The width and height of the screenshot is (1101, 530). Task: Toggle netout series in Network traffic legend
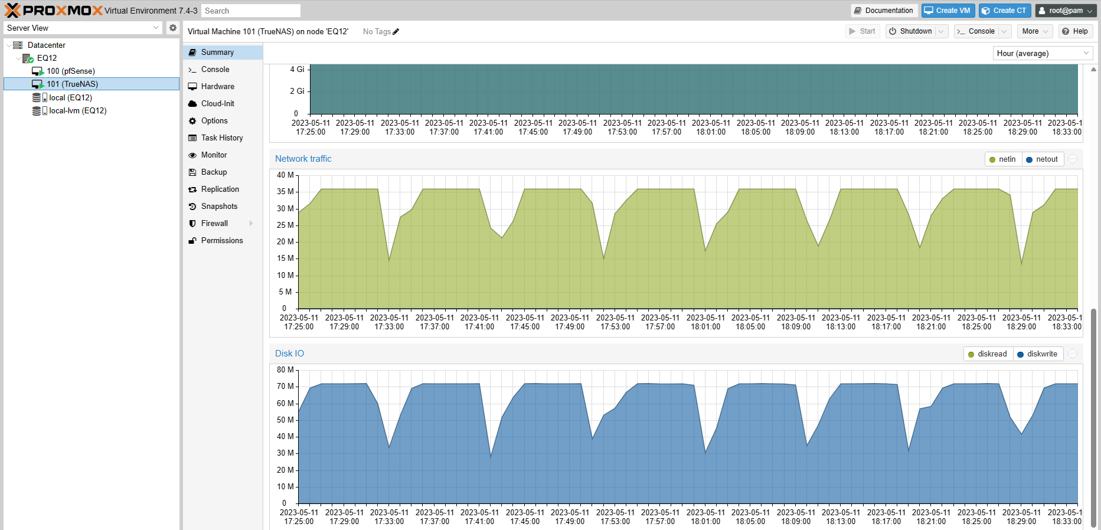1042,159
